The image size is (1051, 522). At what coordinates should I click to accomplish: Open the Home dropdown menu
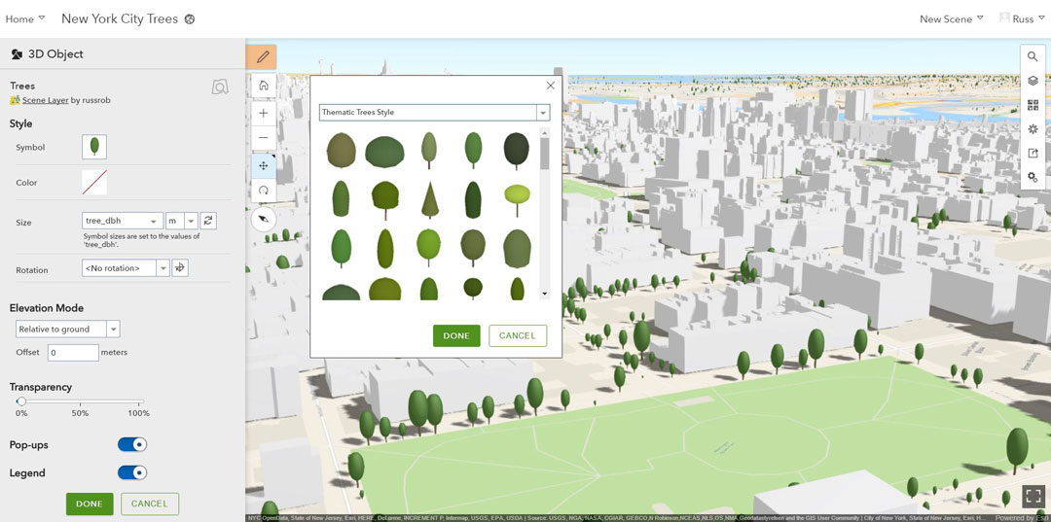click(x=25, y=18)
